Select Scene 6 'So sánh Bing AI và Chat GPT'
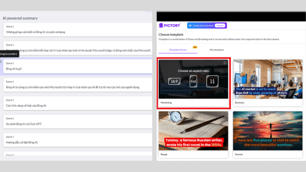Screen dimensions: 306x172 click(24, 124)
